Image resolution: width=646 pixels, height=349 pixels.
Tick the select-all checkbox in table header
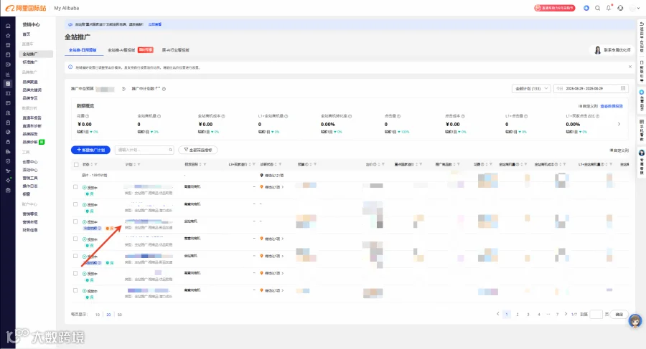pyautogui.click(x=76, y=165)
